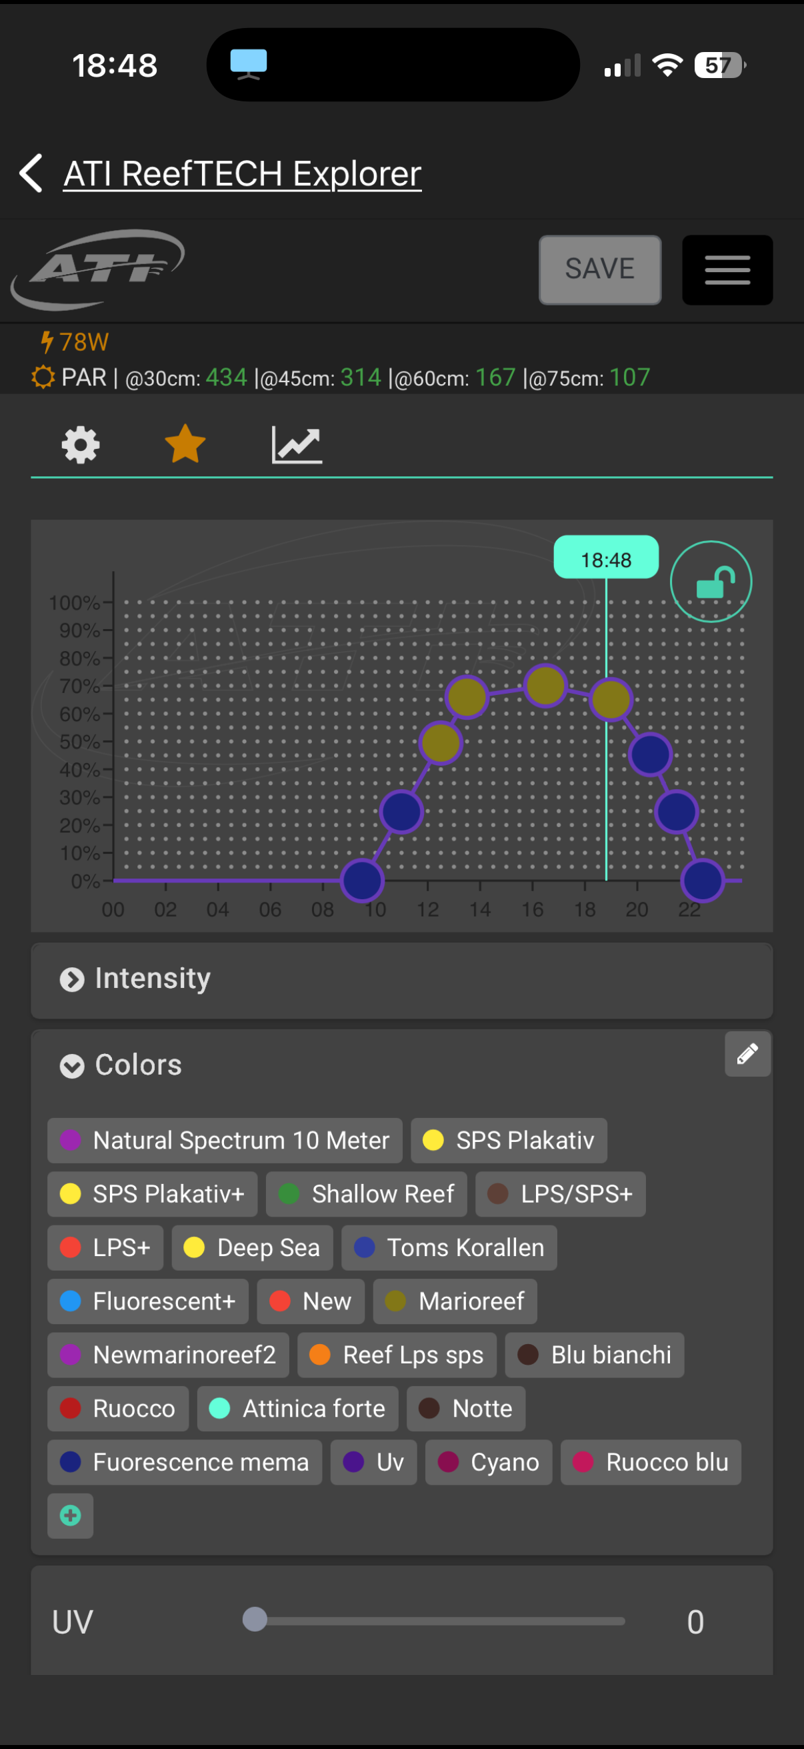Pick the Fuorescence mema preset
Image resolution: width=804 pixels, height=1749 pixels.
click(185, 1462)
